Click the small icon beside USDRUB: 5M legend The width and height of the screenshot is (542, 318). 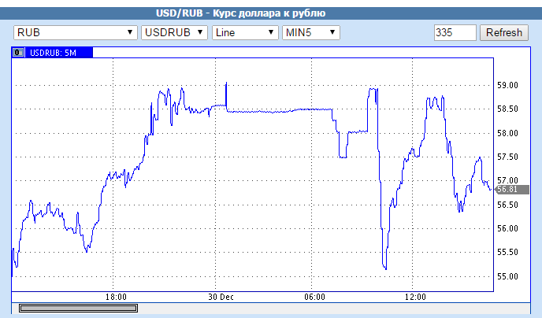(18, 53)
